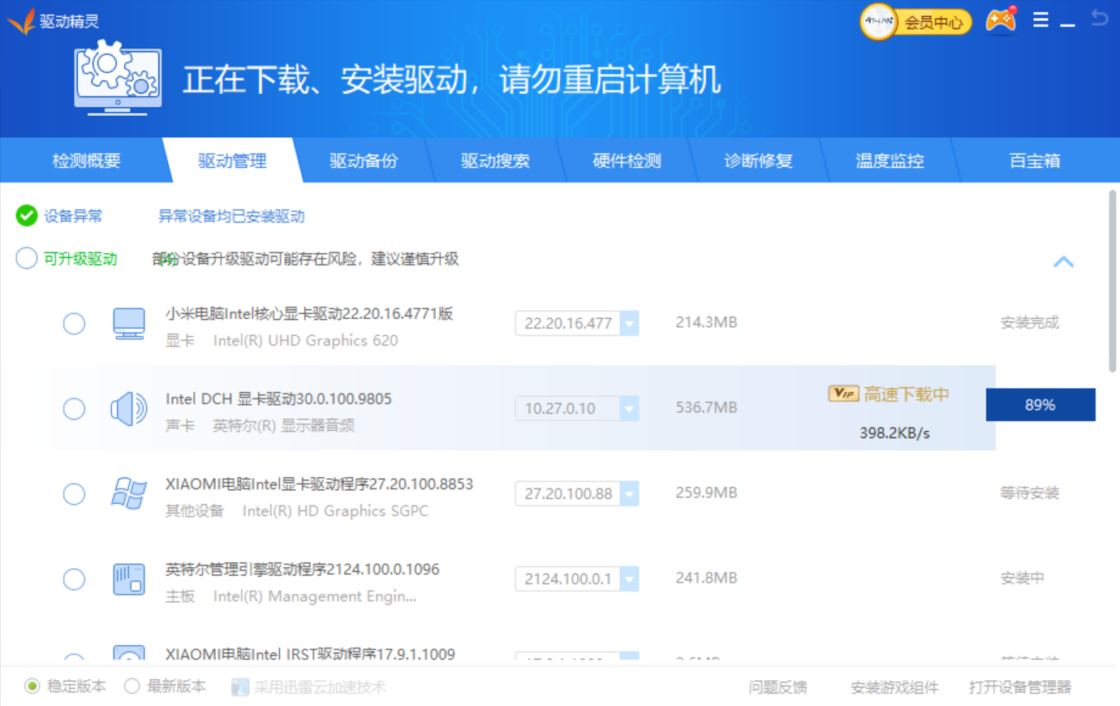The image size is (1120, 706).
Task: Click the monitor icon for UHD Graphics 620
Action: pyautogui.click(x=129, y=324)
